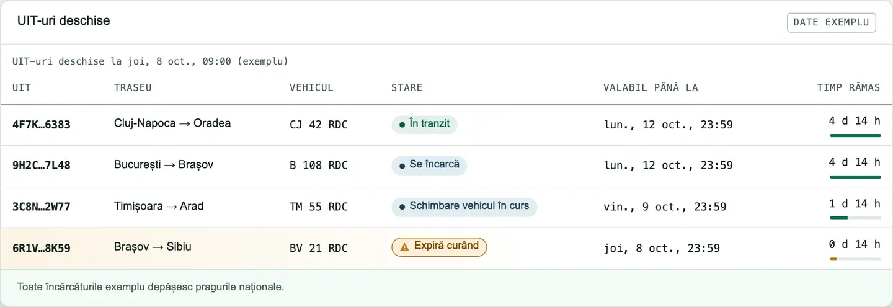
Task: Click the TRASEU column header
Action: click(133, 87)
